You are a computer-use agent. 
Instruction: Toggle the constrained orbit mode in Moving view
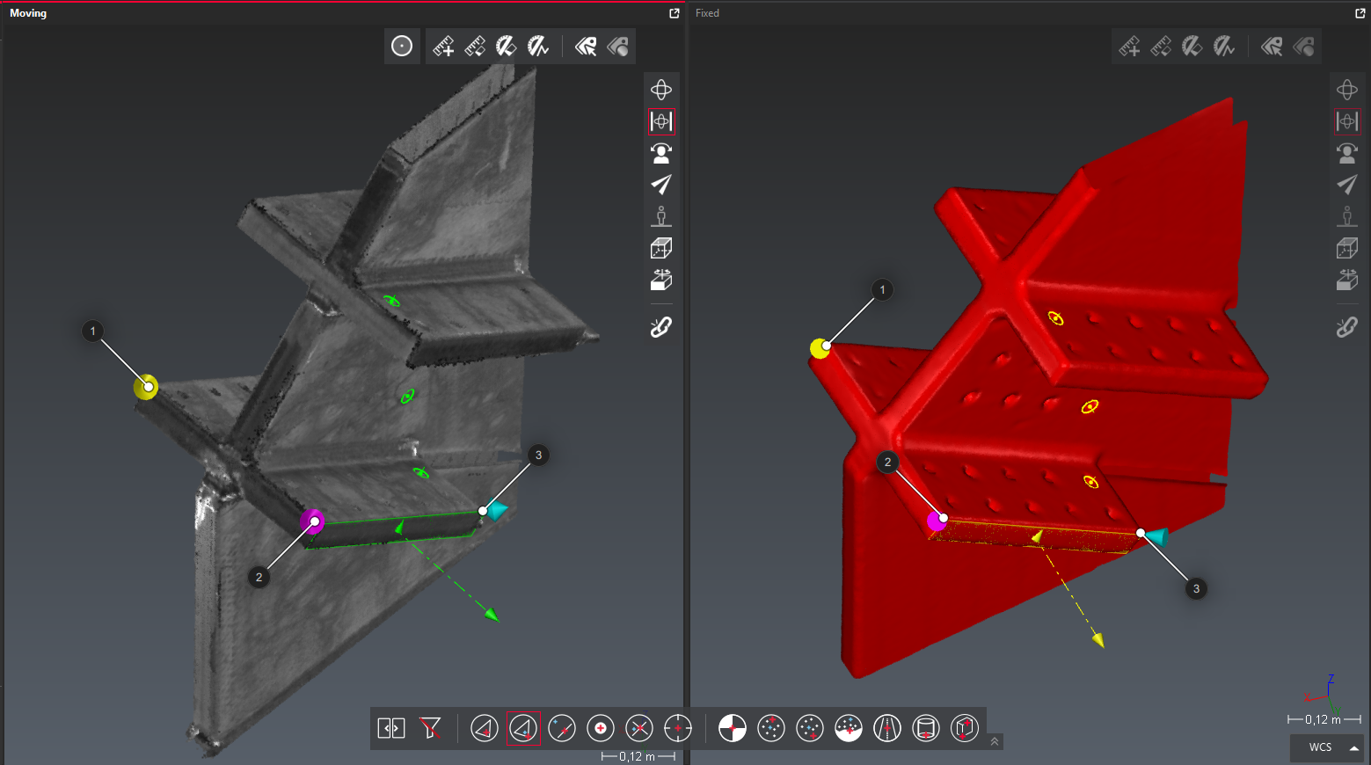click(661, 121)
